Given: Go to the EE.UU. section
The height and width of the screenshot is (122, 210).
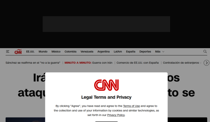Looking at the screenshot, I should 30,51.
